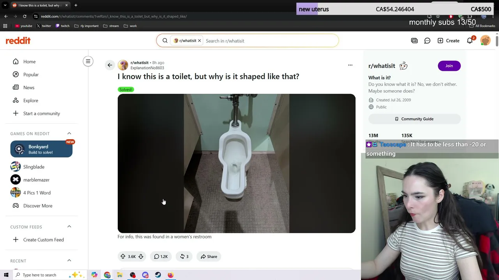Go back from the post

coord(110,65)
